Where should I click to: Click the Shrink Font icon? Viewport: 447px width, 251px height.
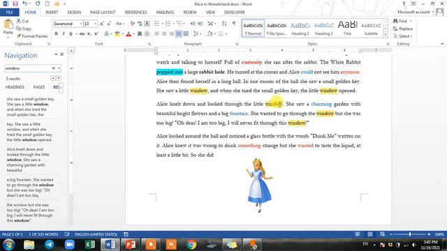[x=109, y=24]
